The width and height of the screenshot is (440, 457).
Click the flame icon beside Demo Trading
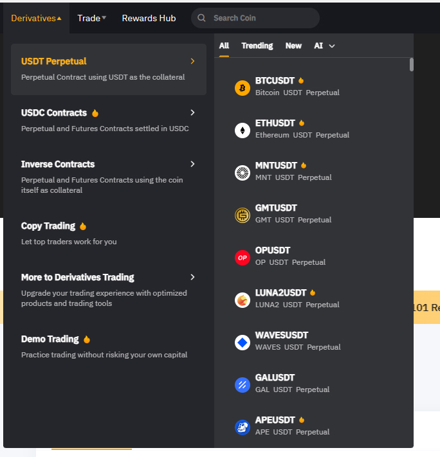coord(87,339)
